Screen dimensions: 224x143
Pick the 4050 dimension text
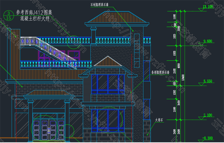179,66
